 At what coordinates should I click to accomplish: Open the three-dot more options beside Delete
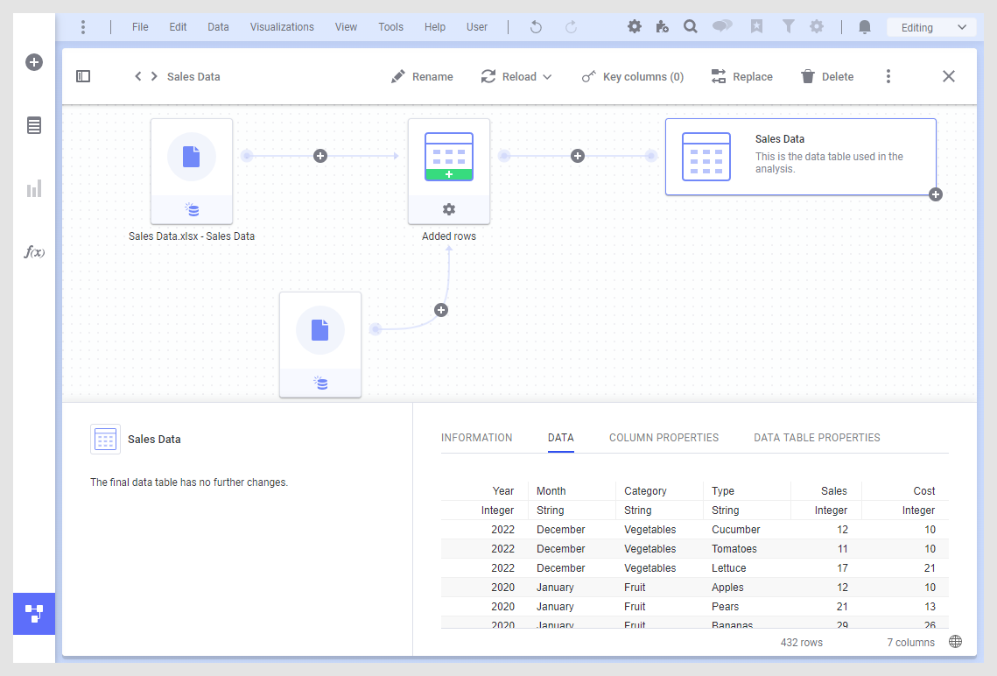tap(888, 77)
